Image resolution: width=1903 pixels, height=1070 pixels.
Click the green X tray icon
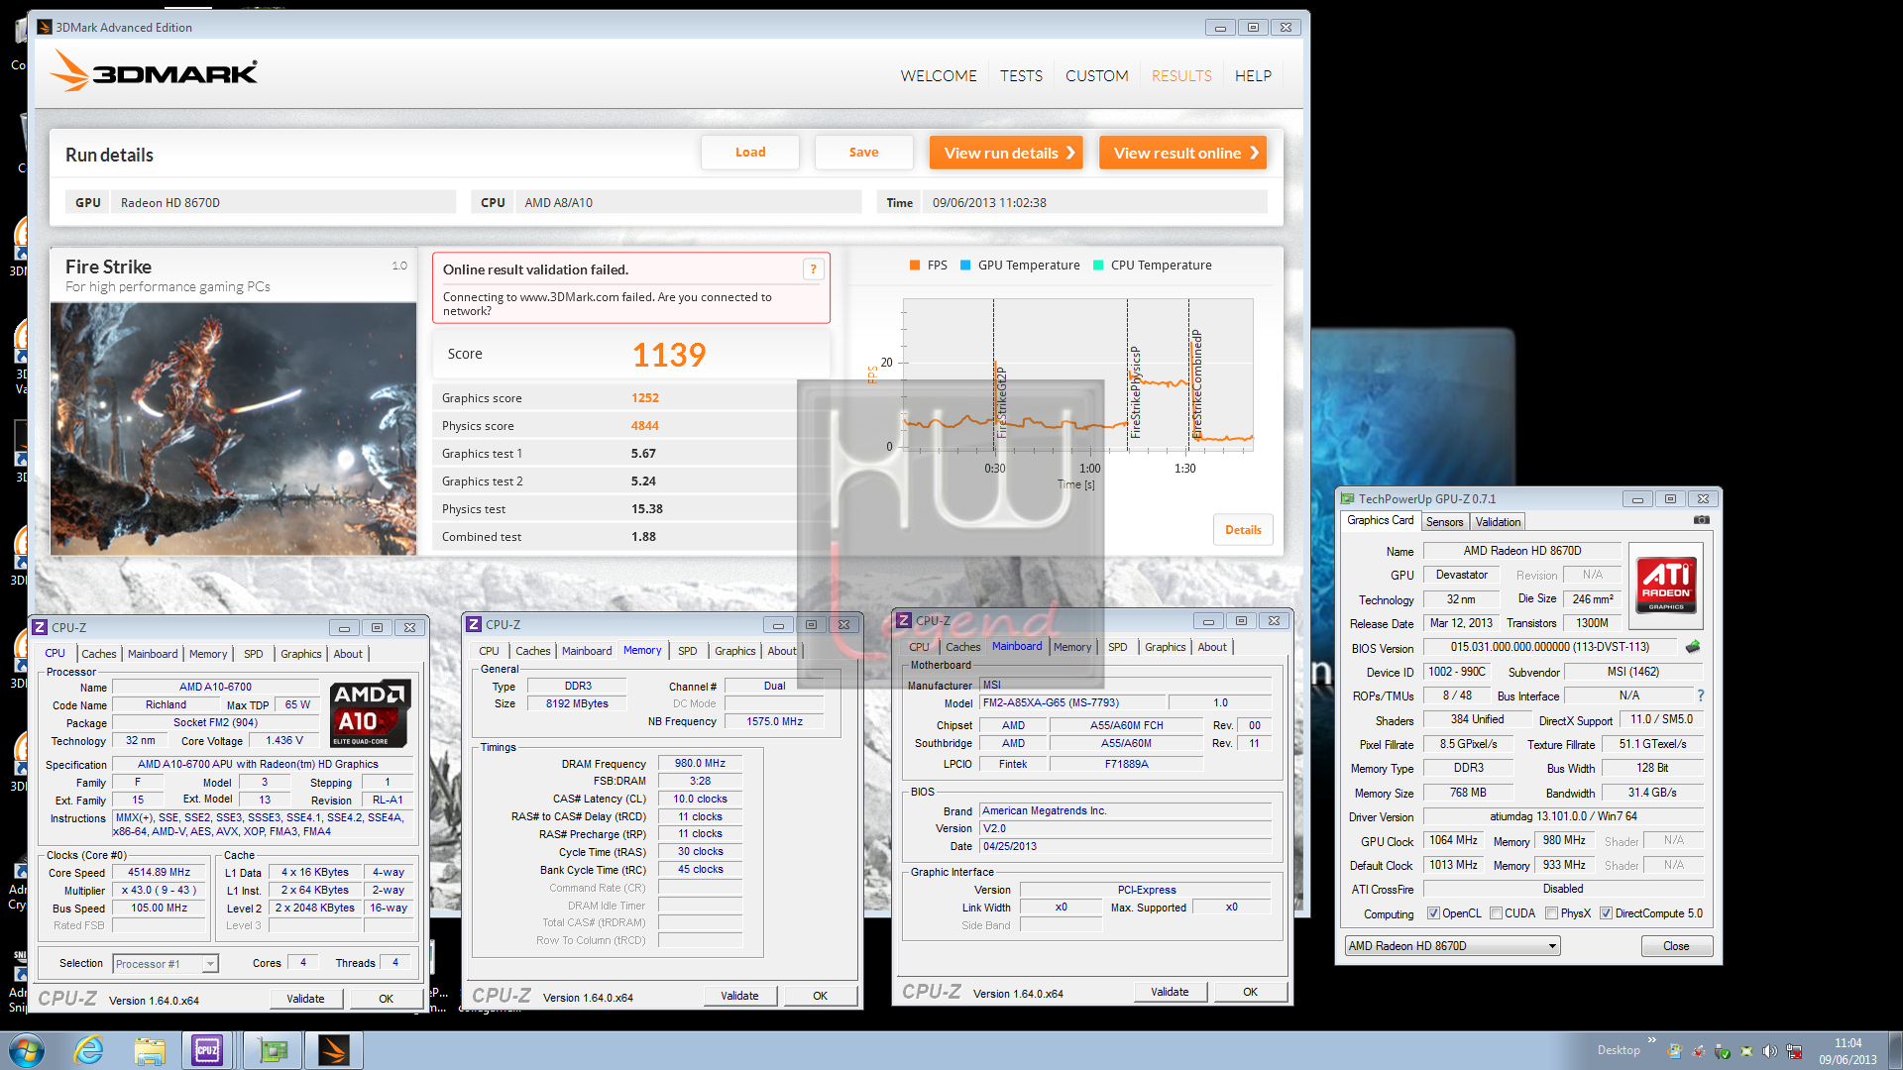(x=1745, y=1051)
